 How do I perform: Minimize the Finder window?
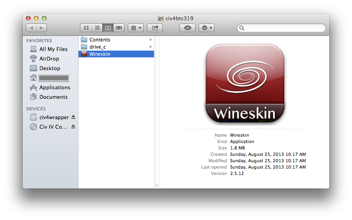(36, 18)
